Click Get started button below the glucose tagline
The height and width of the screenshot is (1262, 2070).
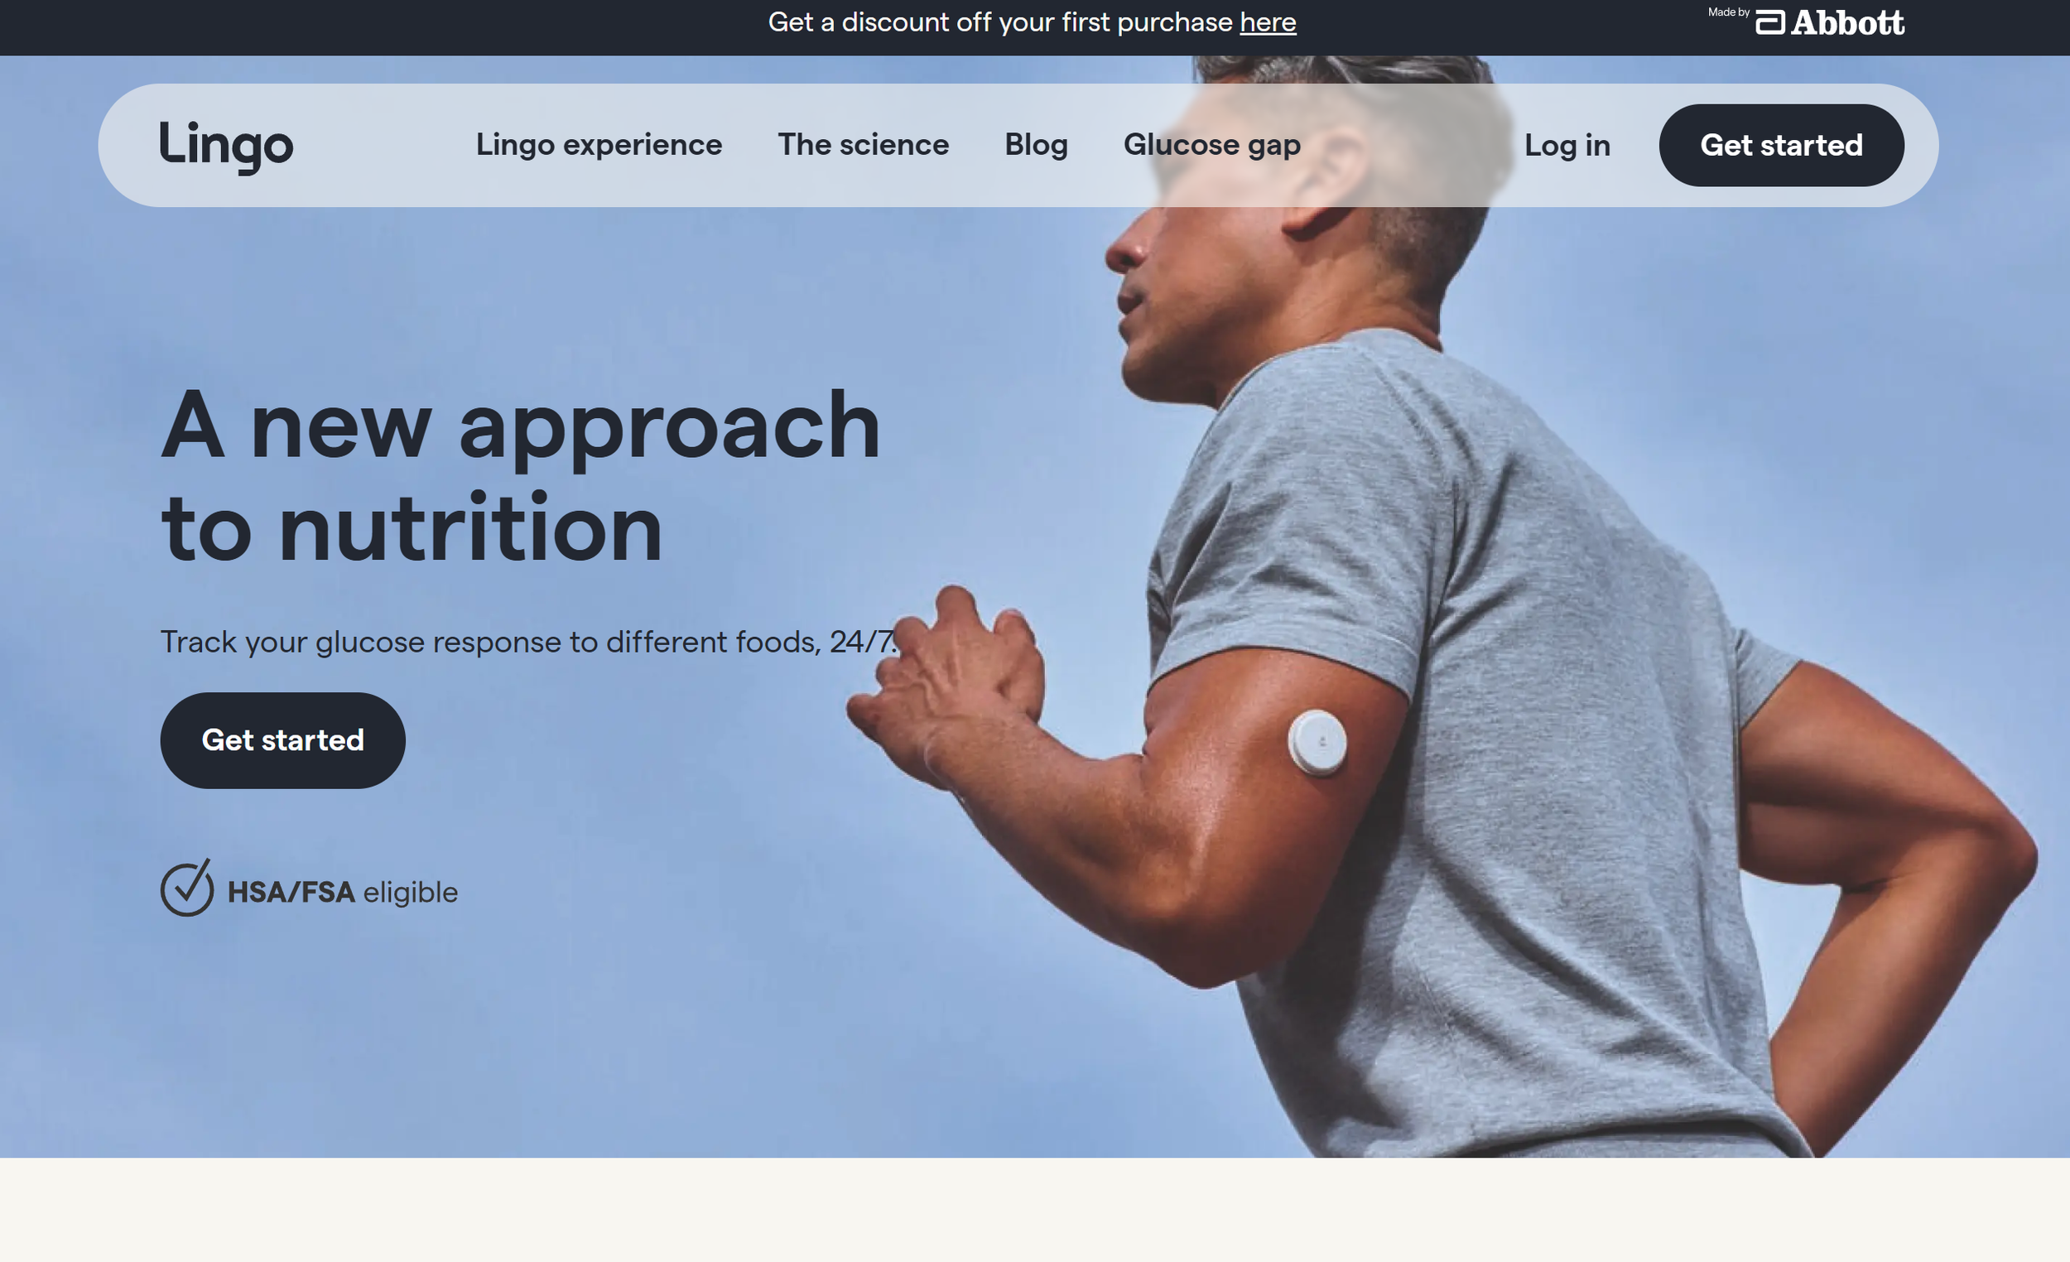tap(283, 741)
